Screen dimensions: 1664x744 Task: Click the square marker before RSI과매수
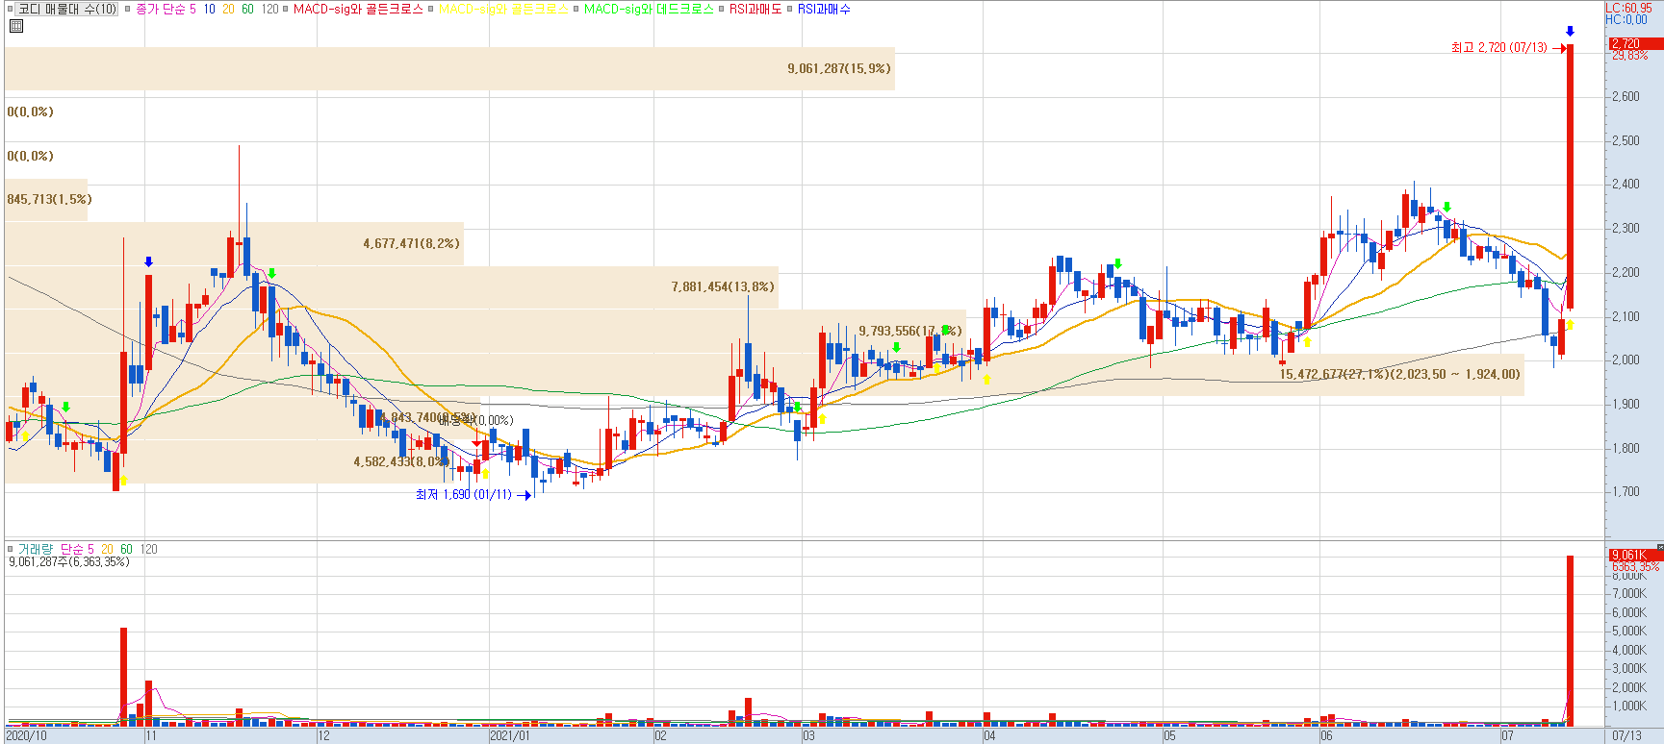(x=790, y=10)
